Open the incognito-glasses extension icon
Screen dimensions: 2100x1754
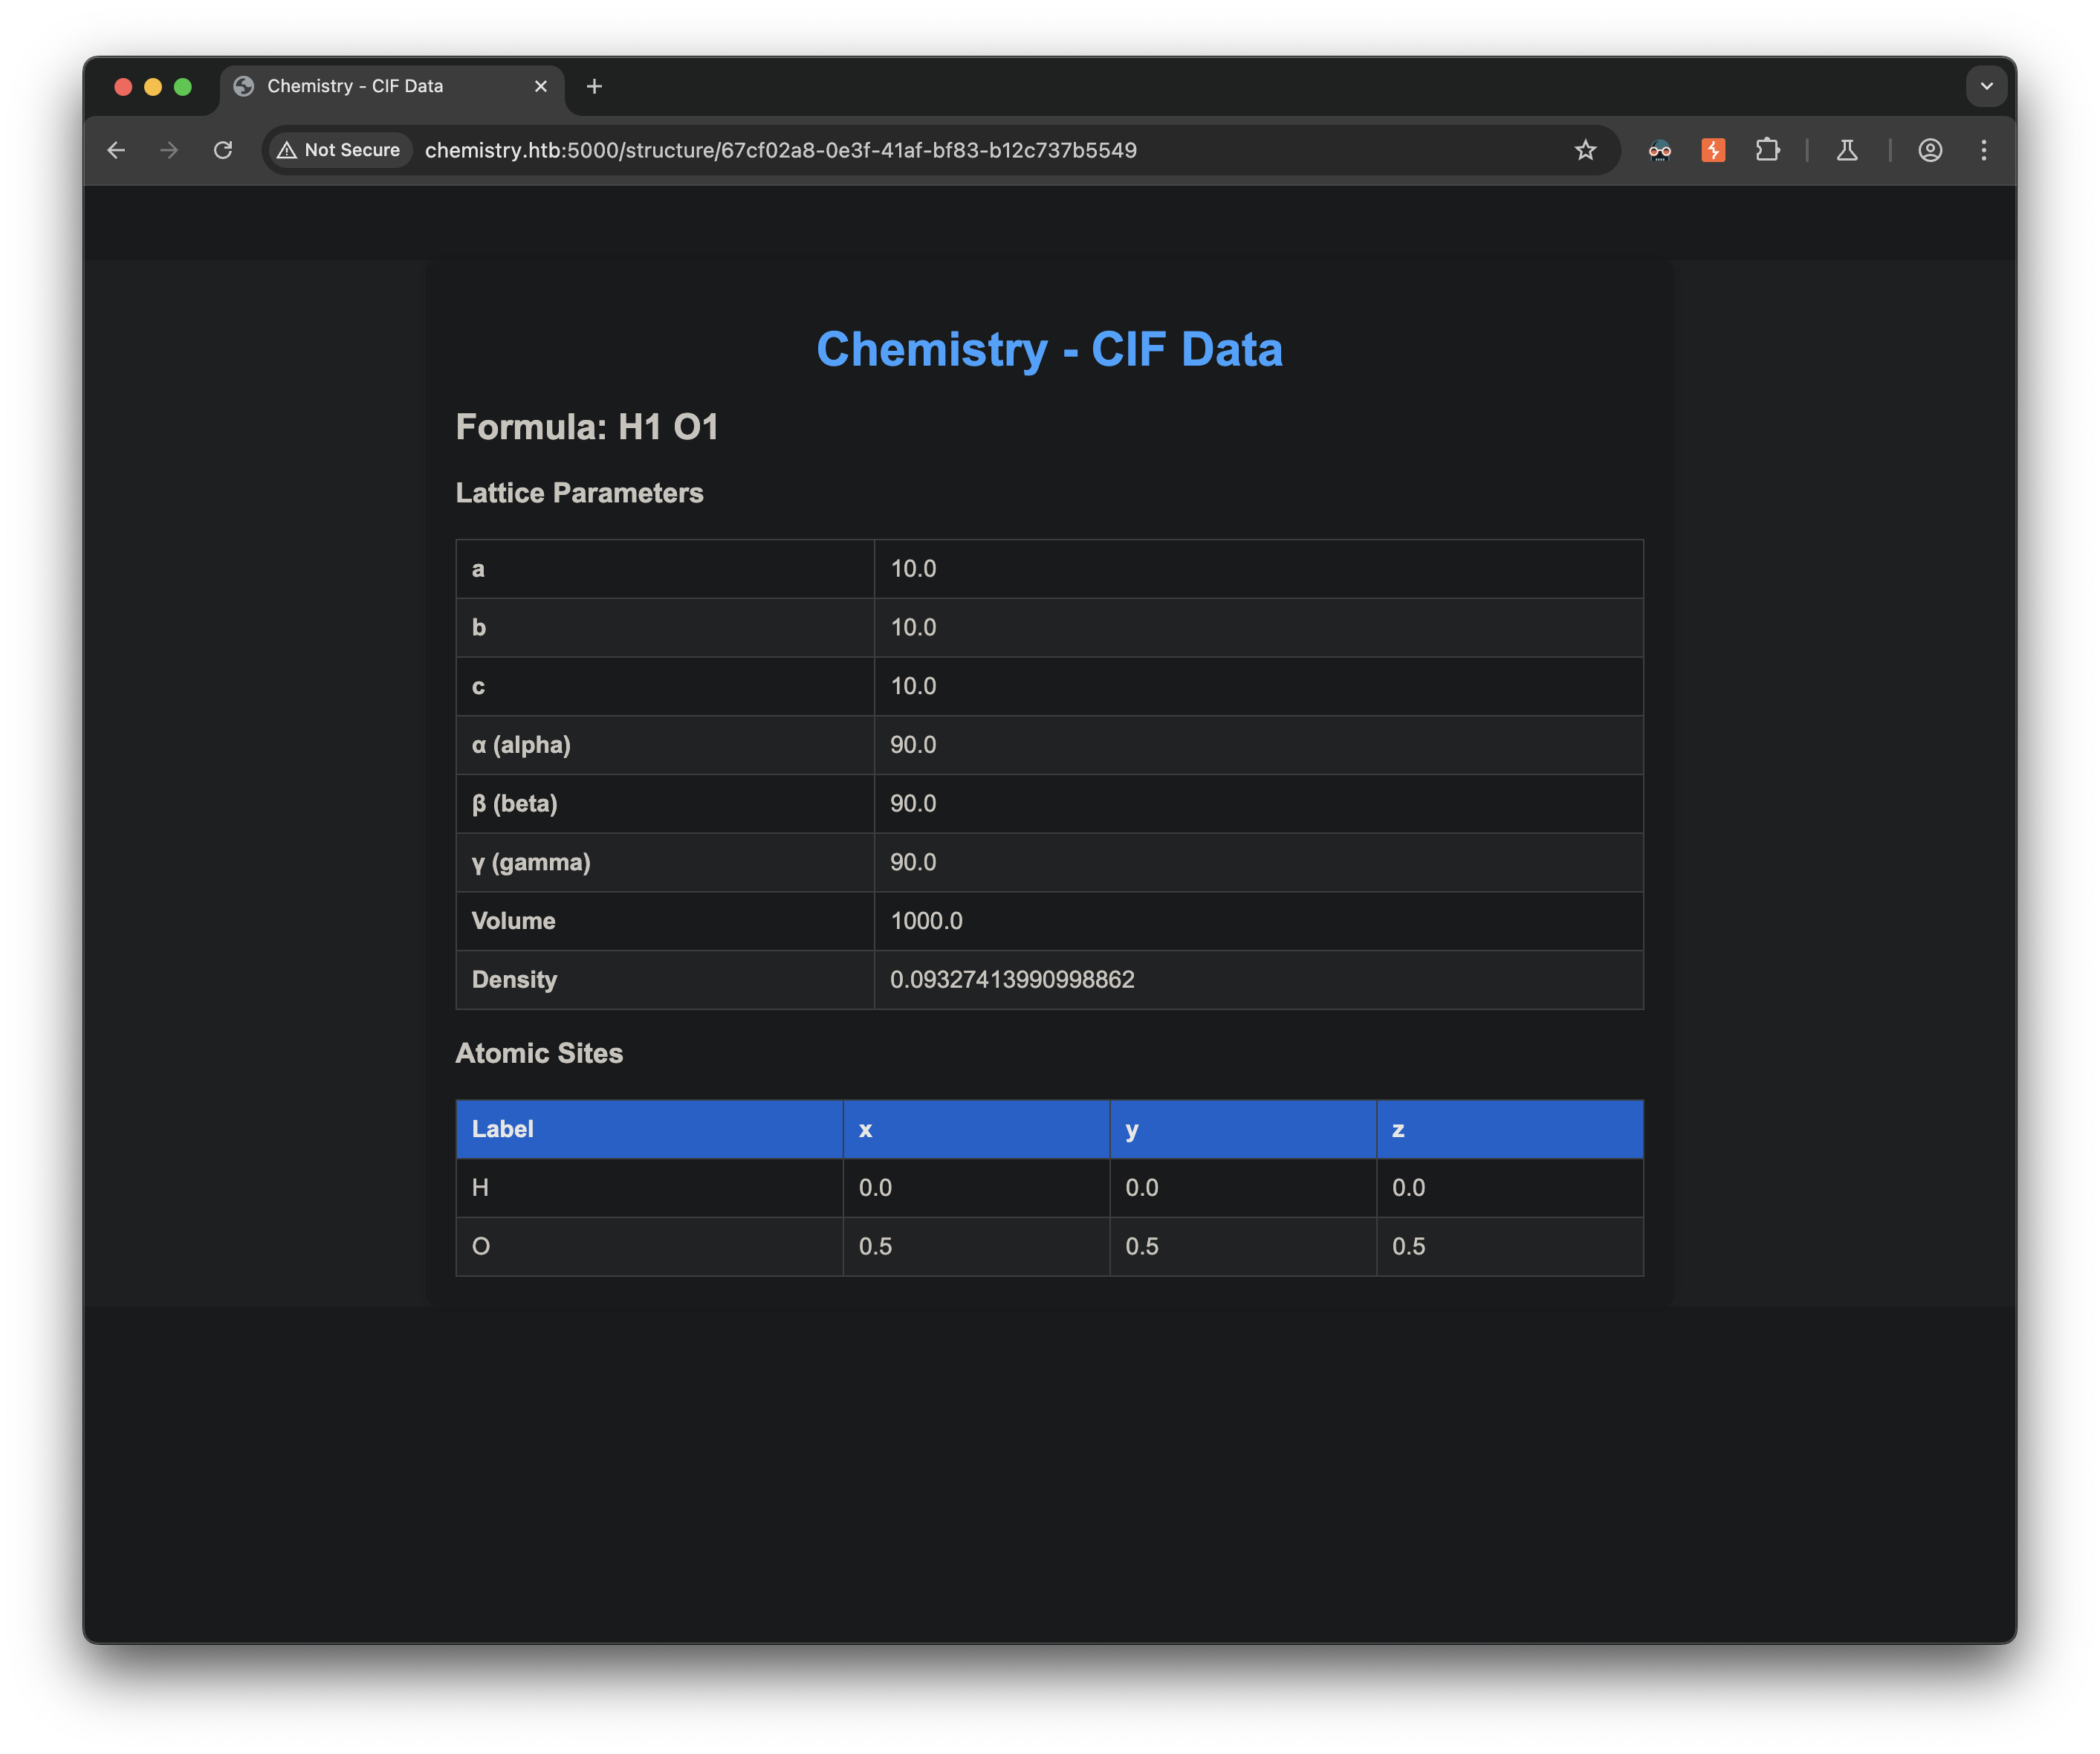1659,150
